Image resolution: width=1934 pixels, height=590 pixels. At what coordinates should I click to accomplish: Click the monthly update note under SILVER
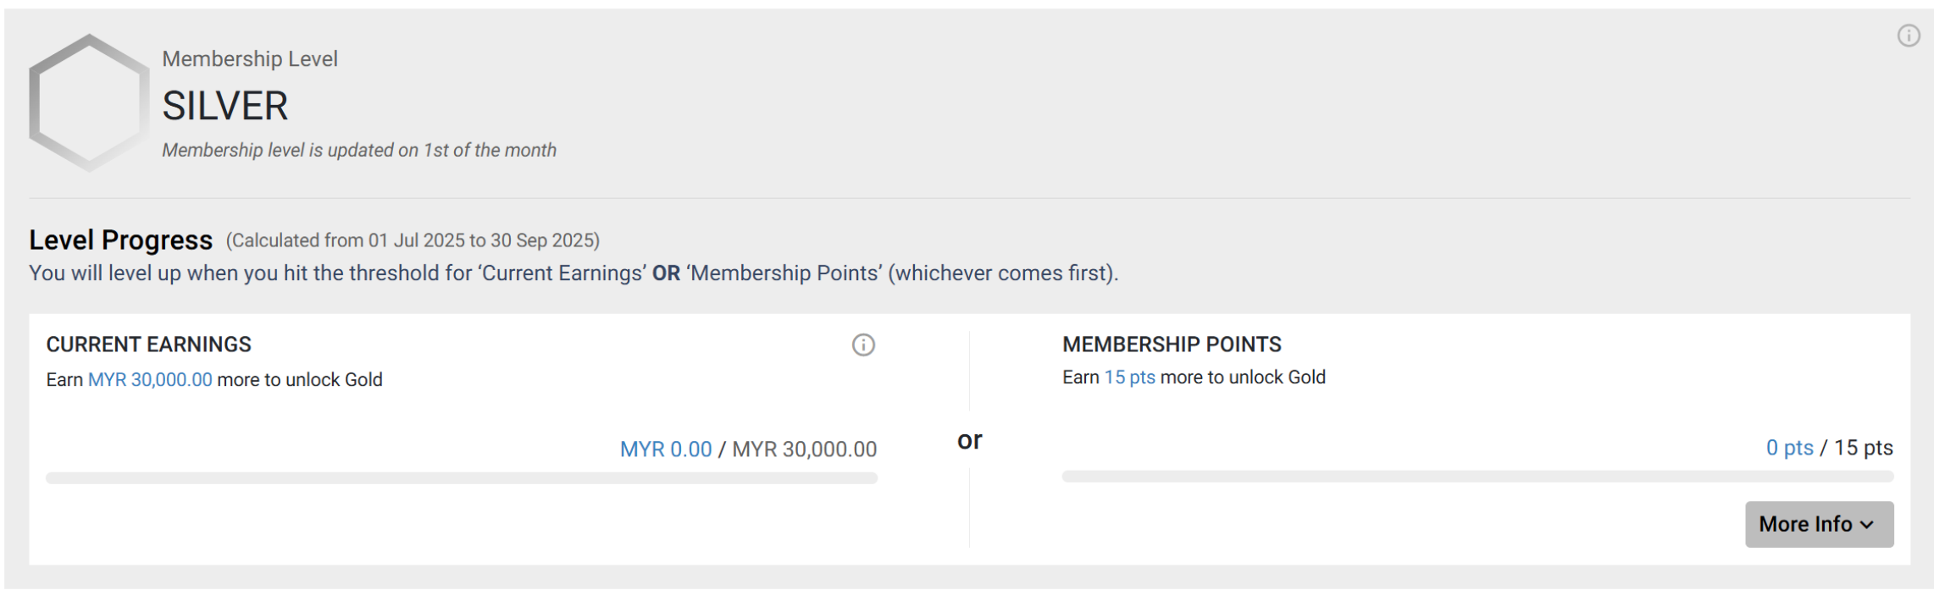[x=359, y=151]
